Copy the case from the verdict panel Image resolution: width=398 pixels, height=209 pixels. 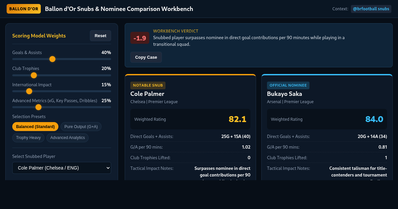click(x=146, y=57)
